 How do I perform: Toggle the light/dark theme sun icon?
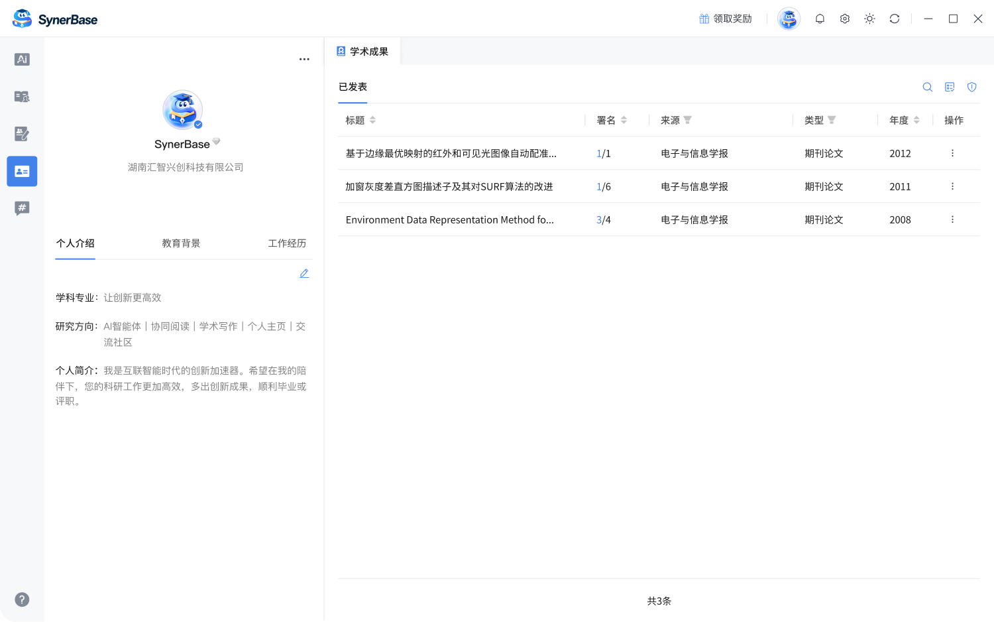pos(869,19)
